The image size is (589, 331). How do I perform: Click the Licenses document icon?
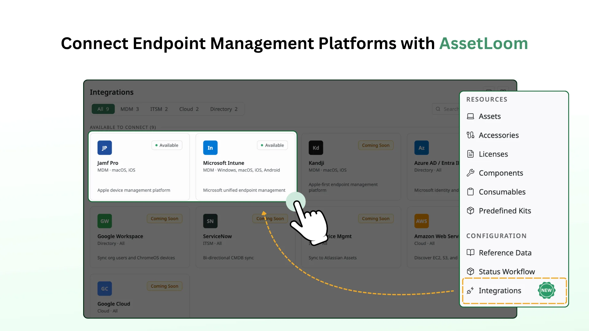[470, 154]
